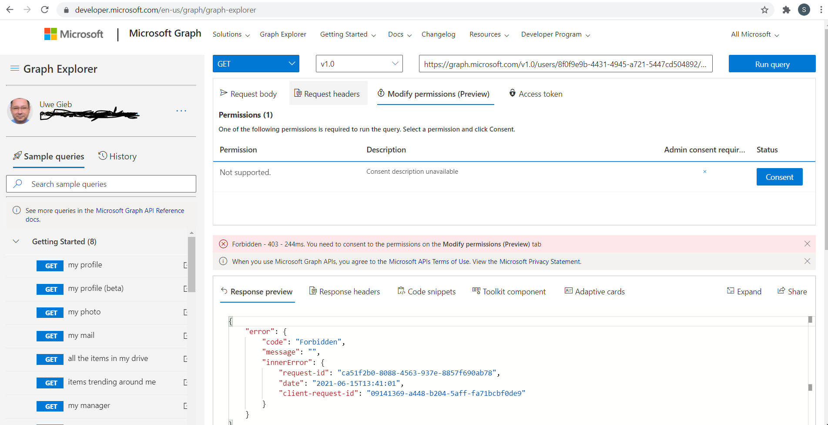Viewport: 828px width, 425px height.
Task: Expand the Docs menu
Action: coord(399,34)
